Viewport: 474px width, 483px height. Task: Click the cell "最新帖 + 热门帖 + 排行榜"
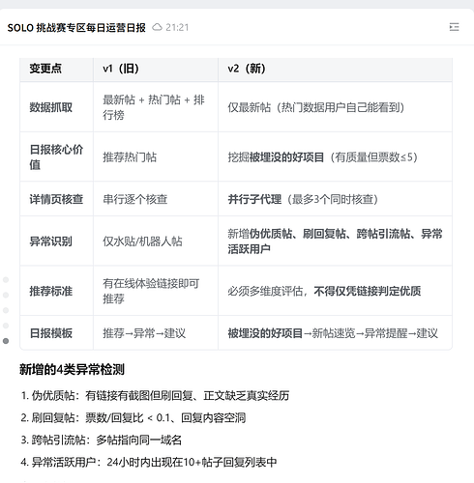[x=156, y=107]
